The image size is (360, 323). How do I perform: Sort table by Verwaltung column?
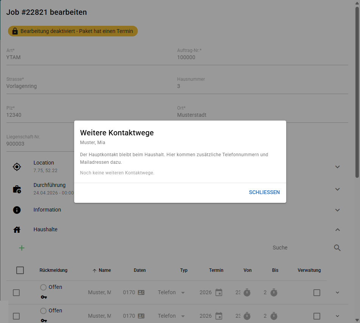click(309, 270)
